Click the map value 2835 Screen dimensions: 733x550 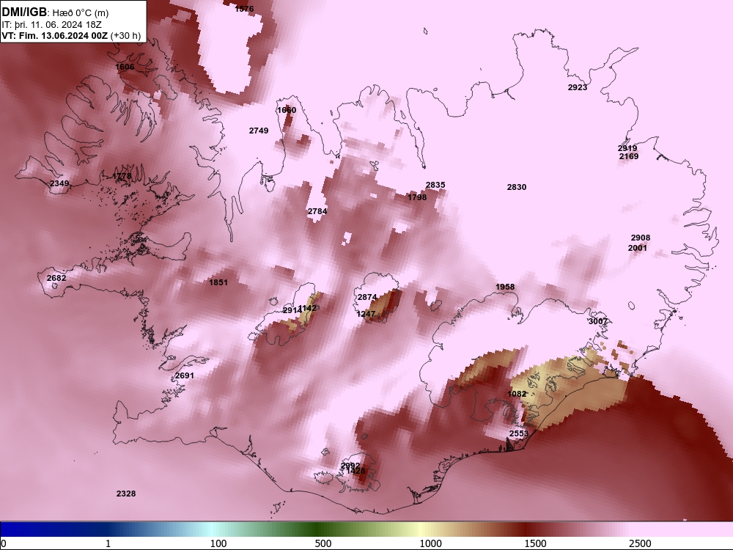(435, 185)
